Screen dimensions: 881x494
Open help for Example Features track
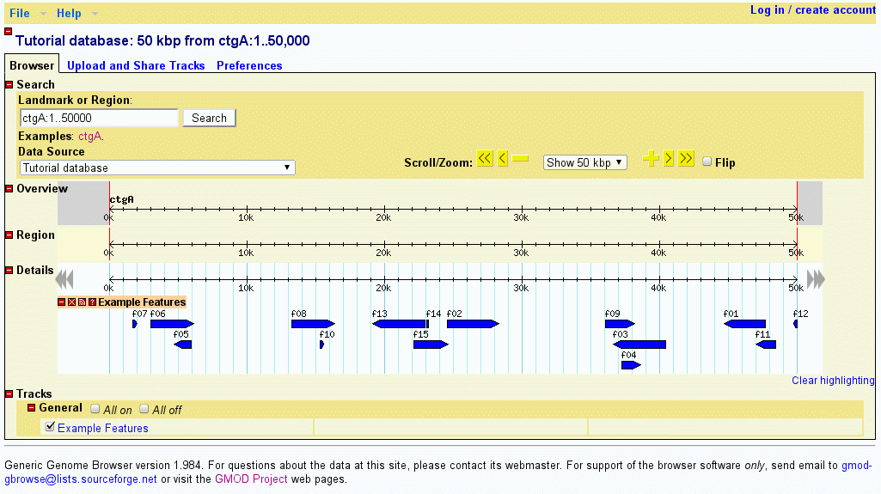point(92,302)
